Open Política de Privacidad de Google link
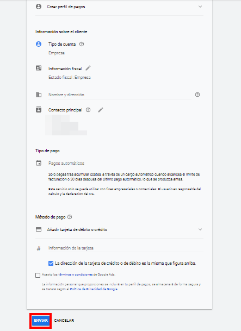241x331 pixels. [x=94, y=289]
